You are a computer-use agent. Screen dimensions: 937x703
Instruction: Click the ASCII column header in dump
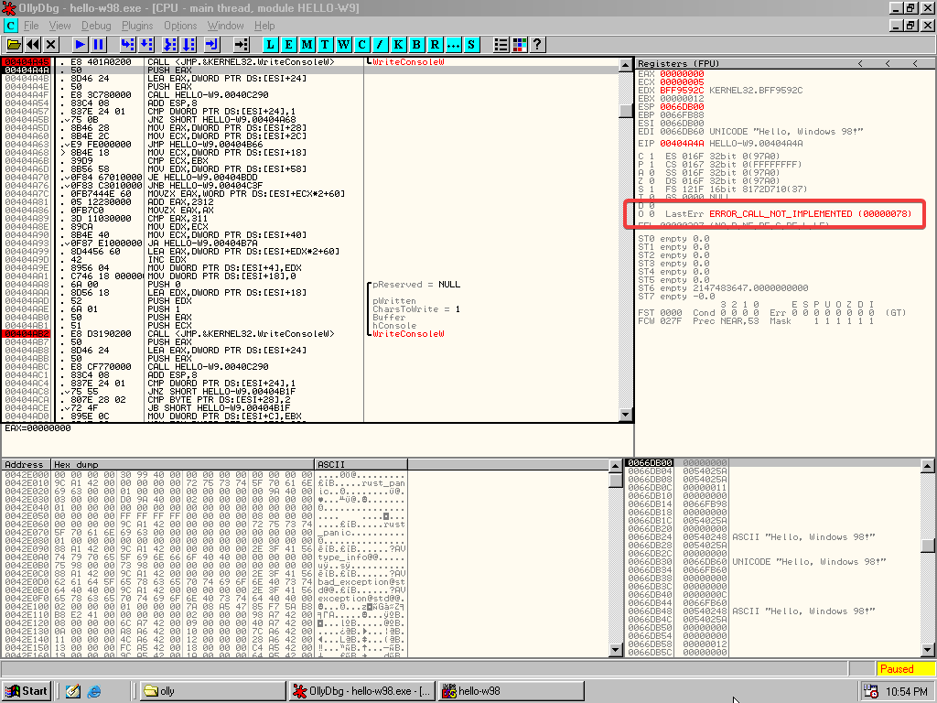pos(361,464)
